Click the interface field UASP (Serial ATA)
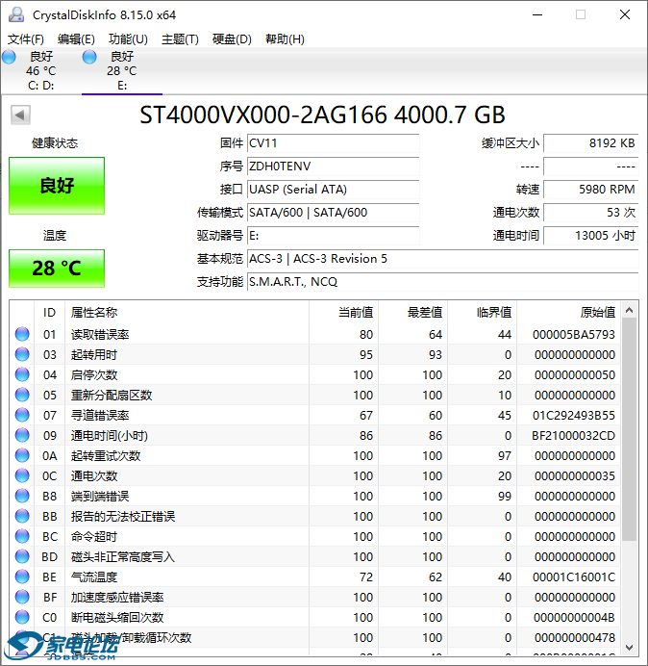This screenshot has width=648, height=666. click(x=333, y=189)
